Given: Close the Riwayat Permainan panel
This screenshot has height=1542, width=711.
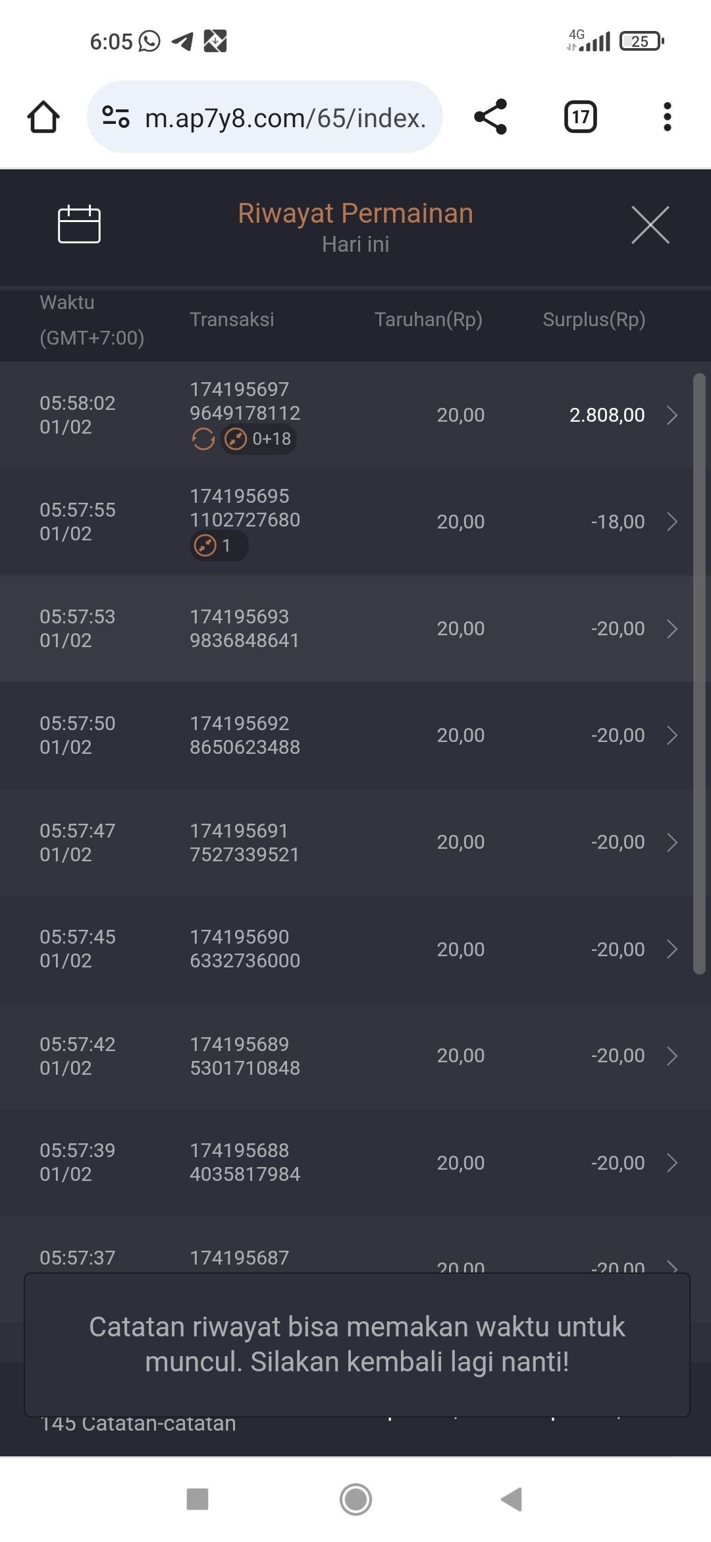Looking at the screenshot, I should pyautogui.click(x=650, y=225).
